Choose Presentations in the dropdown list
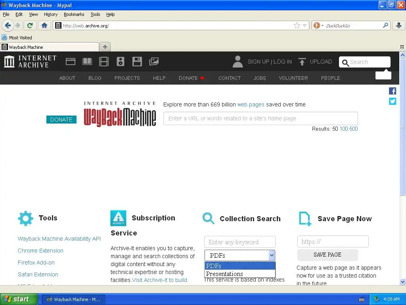406x305 pixels. tap(240, 274)
